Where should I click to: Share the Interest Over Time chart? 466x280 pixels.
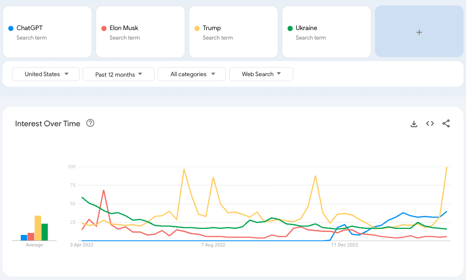(446, 124)
